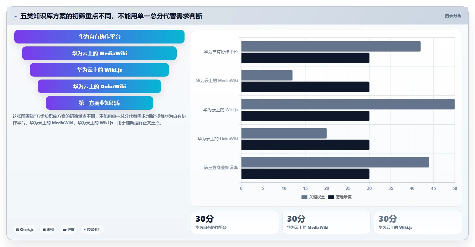Click x-axis tick value 0
Screen dimensions: 475x247
pos(241,188)
